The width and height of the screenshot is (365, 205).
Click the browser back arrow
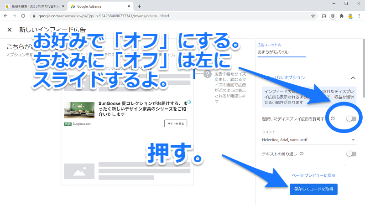[x=5, y=15]
